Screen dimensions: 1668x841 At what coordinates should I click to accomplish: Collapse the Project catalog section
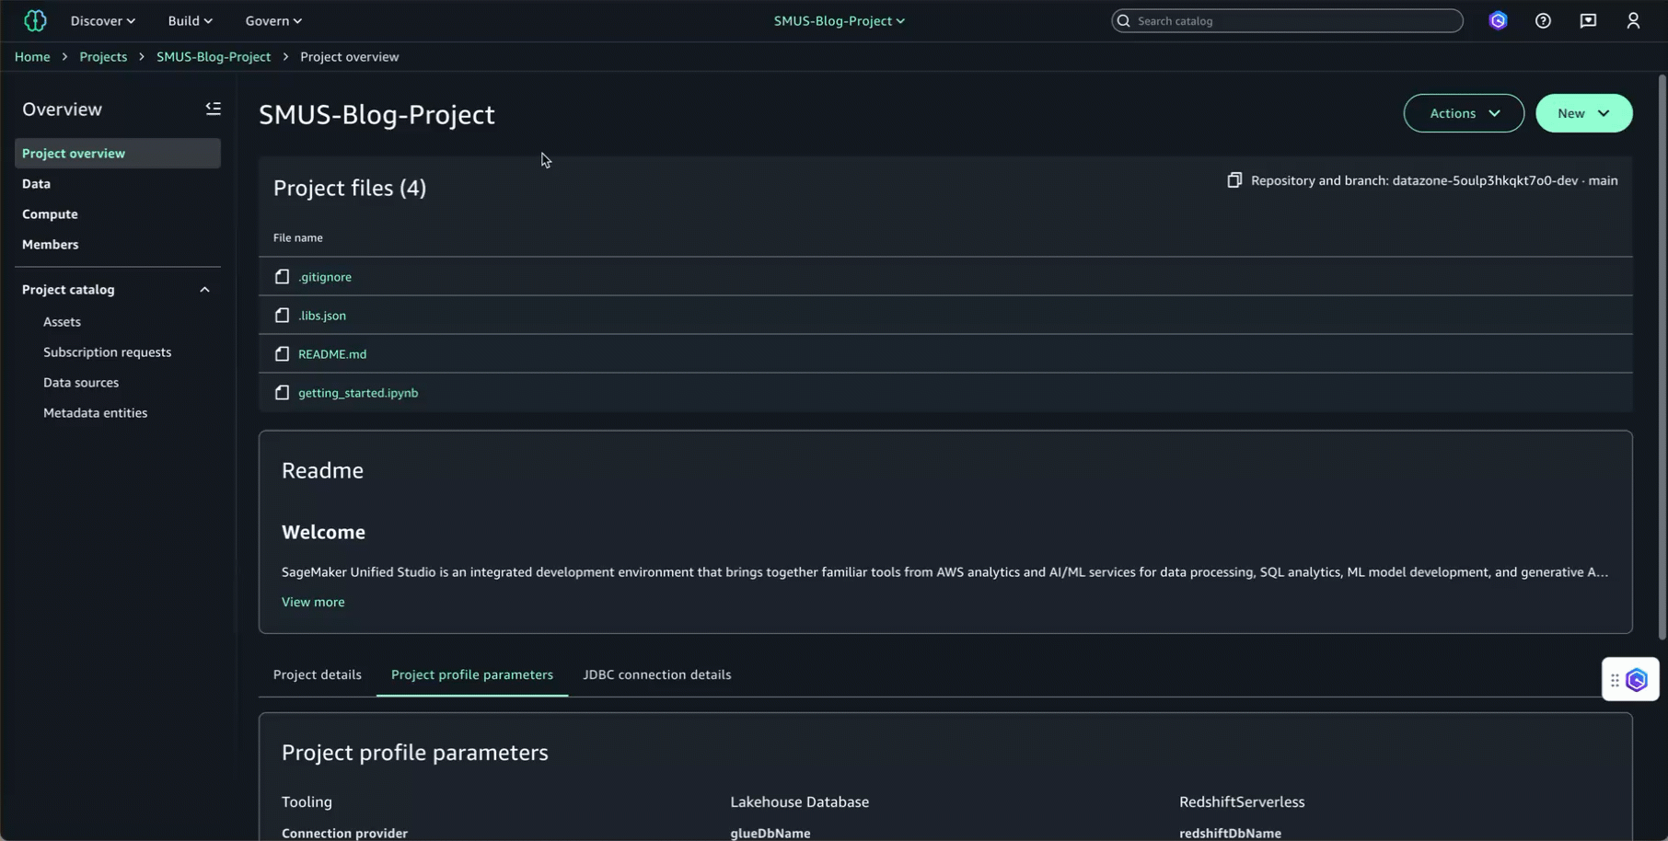204,289
